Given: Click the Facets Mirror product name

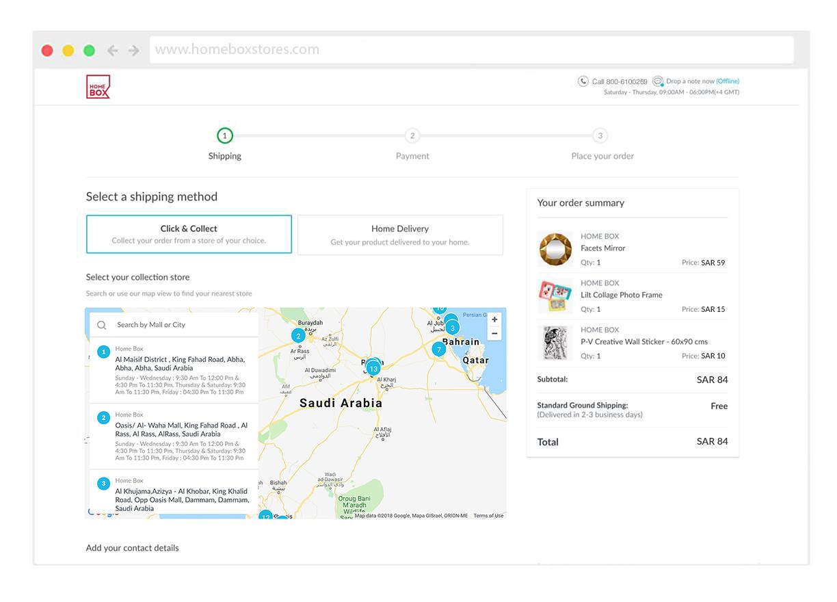Looking at the screenshot, I should 603,248.
